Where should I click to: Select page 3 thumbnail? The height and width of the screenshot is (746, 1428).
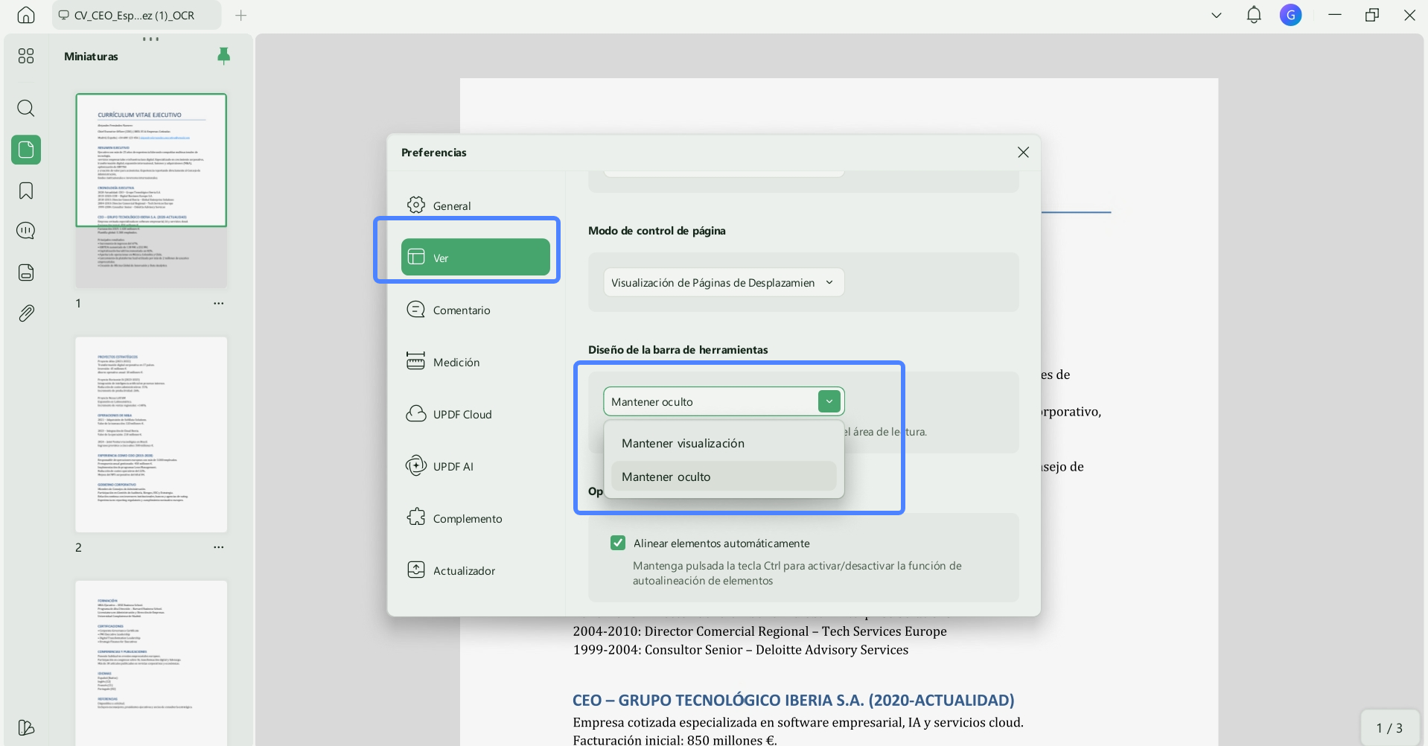(x=151, y=663)
